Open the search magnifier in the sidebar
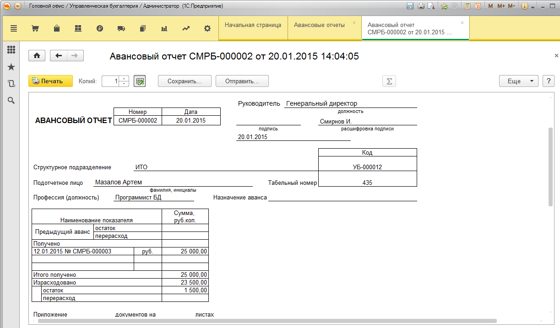Screen dimensions: 560x328 pyautogui.click(x=11, y=100)
